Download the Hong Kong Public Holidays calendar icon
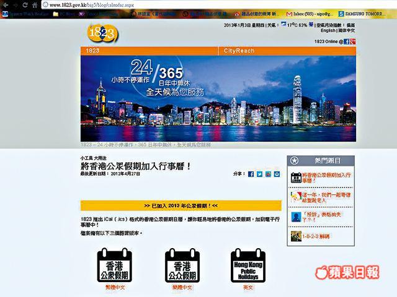The width and height of the screenshot is (397, 297). 248,265
